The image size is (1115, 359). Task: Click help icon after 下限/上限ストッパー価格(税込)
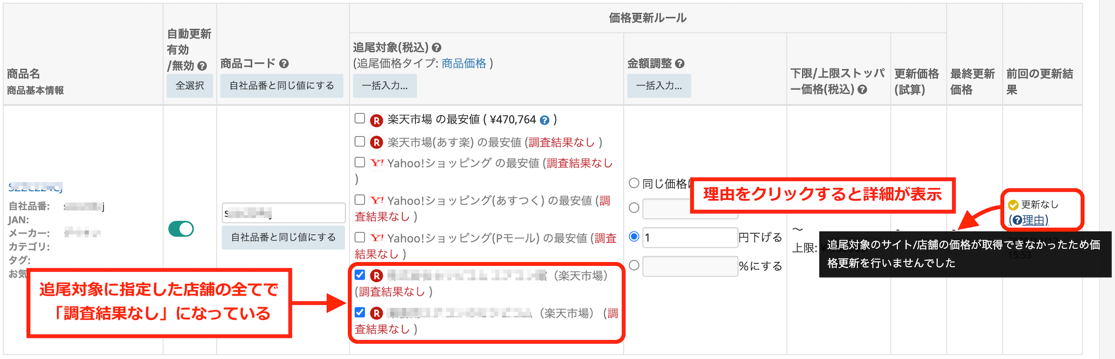tap(863, 89)
